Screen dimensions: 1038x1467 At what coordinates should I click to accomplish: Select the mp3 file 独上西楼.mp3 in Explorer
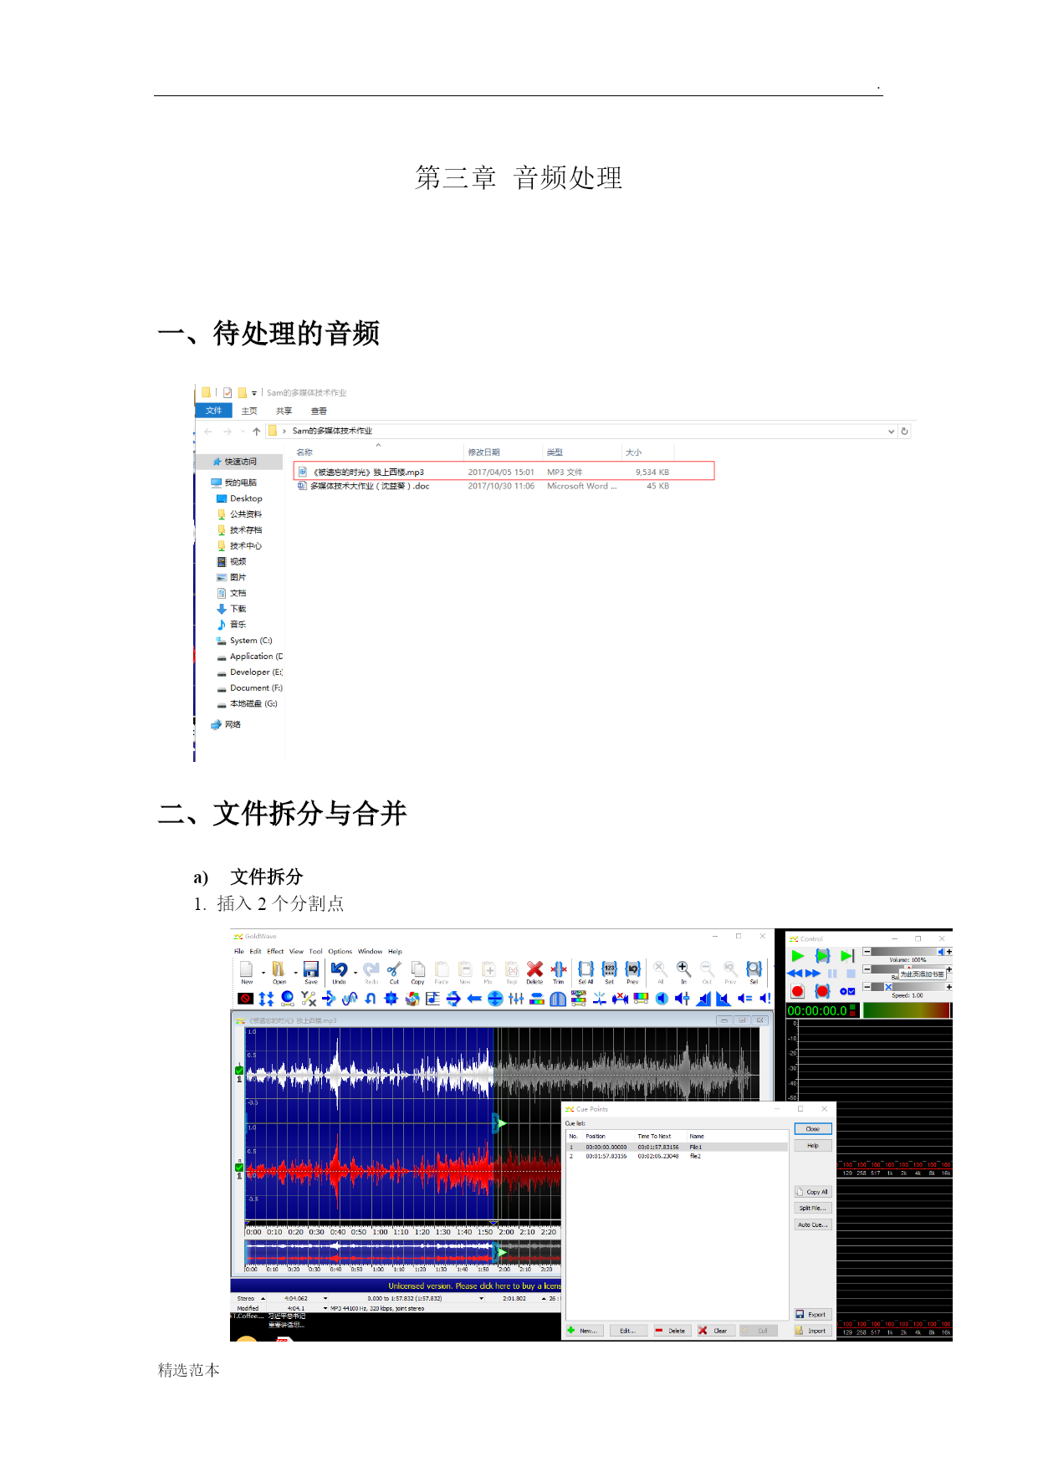pos(504,472)
